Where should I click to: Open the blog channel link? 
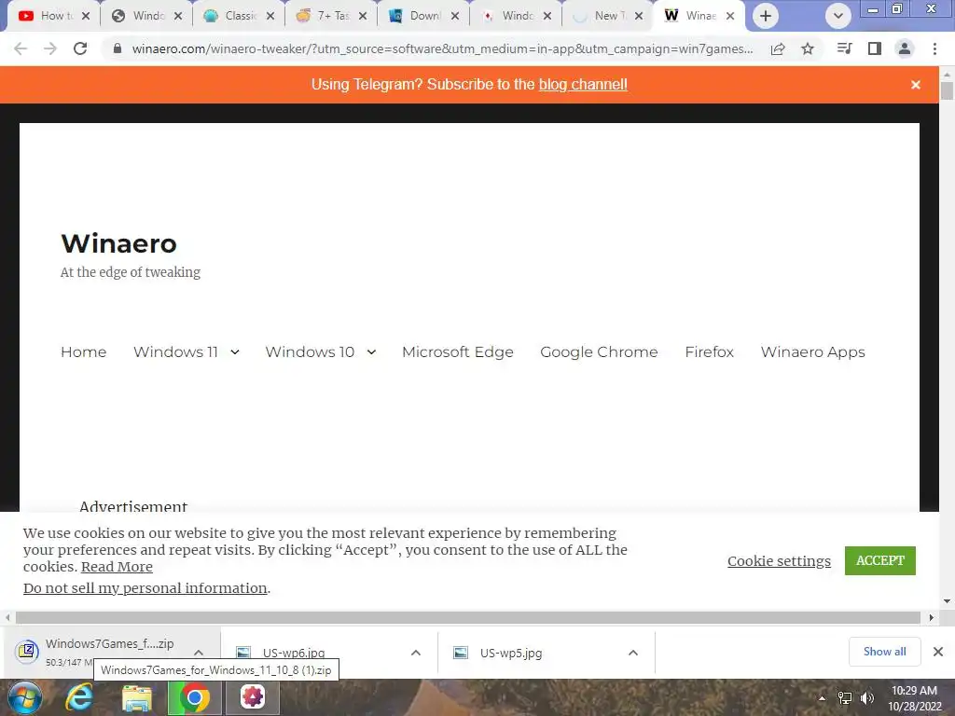583,85
